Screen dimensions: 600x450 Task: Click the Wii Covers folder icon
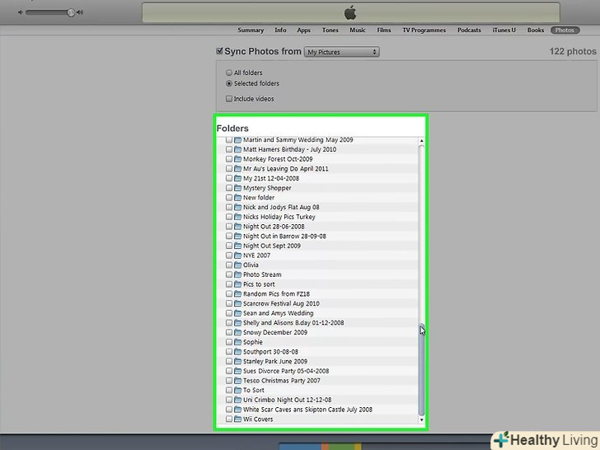click(x=237, y=419)
